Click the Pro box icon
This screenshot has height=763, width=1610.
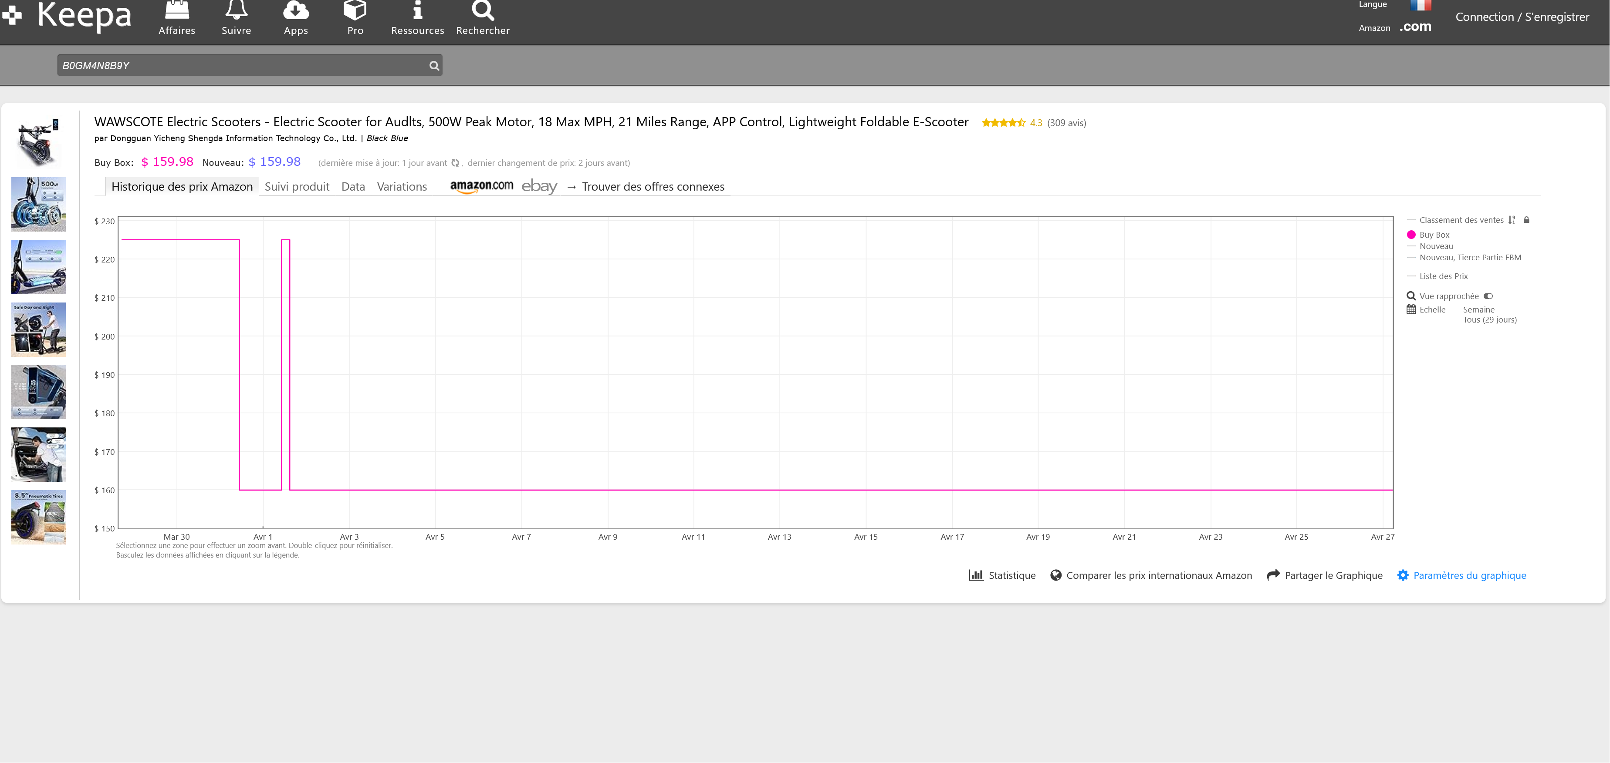click(x=355, y=10)
